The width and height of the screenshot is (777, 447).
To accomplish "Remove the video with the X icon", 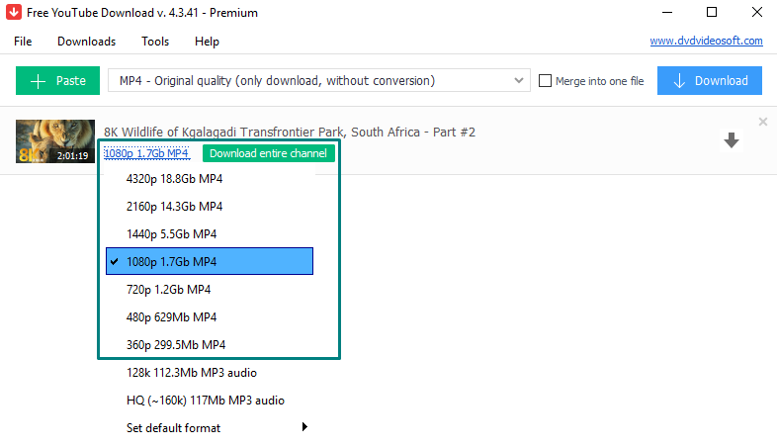I will [x=762, y=122].
